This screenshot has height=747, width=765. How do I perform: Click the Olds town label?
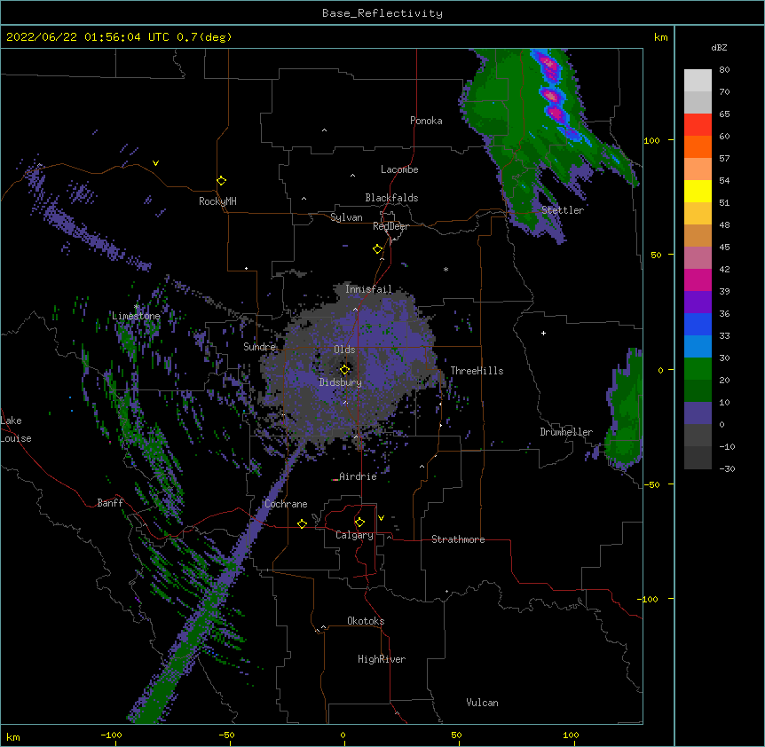tap(344, 350)
